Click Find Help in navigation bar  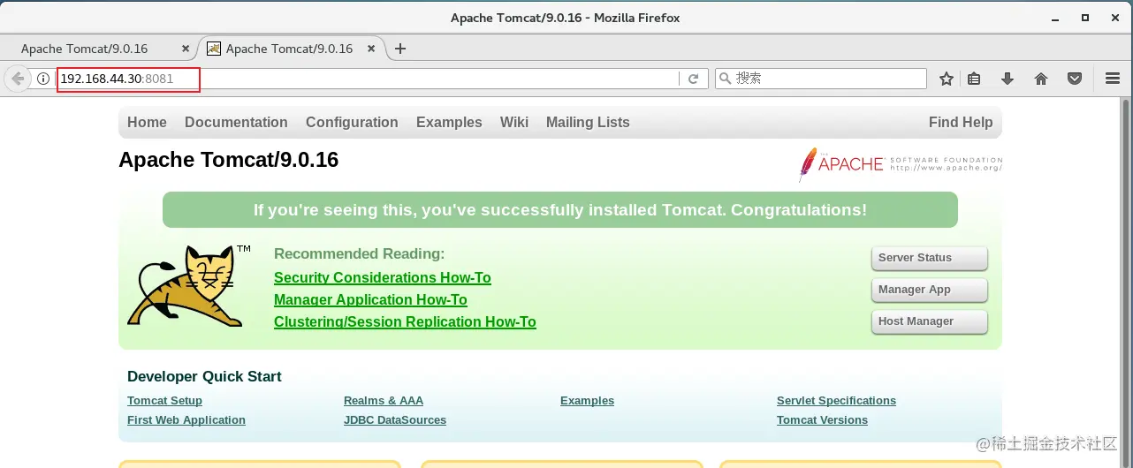(x=961, y=123)
